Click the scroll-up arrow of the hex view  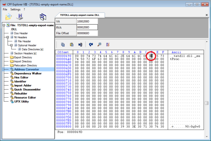point(207,42)
